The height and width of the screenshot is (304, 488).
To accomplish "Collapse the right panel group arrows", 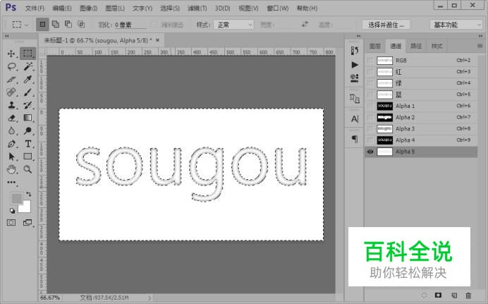I will tap(480, 36).
